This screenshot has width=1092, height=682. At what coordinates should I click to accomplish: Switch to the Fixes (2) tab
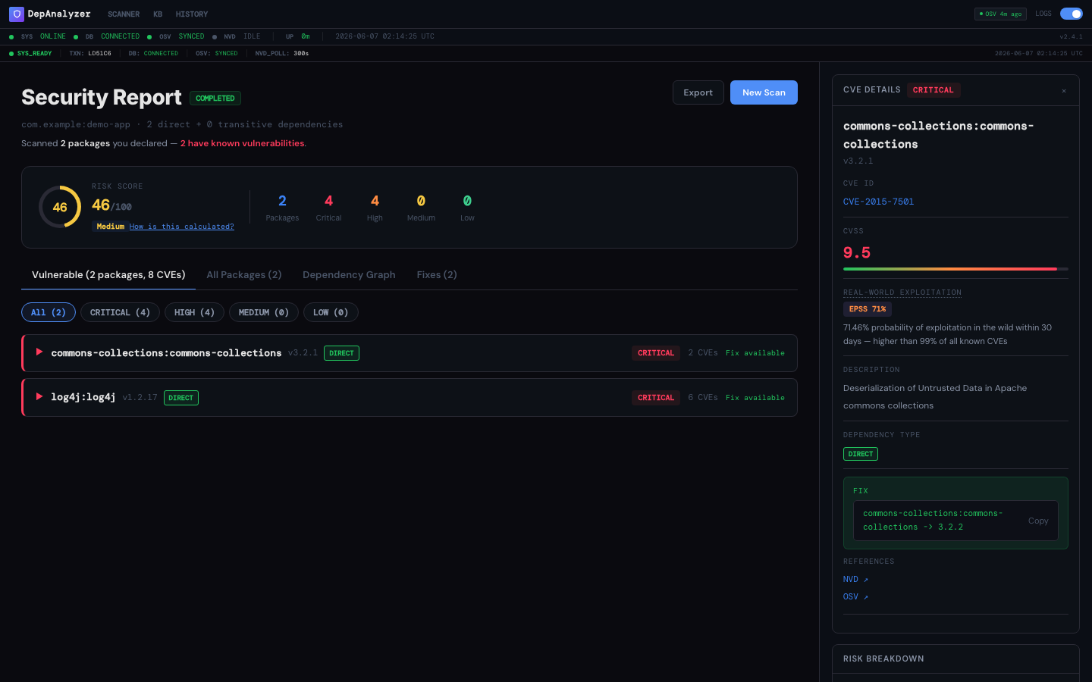(x=437, y=275)
